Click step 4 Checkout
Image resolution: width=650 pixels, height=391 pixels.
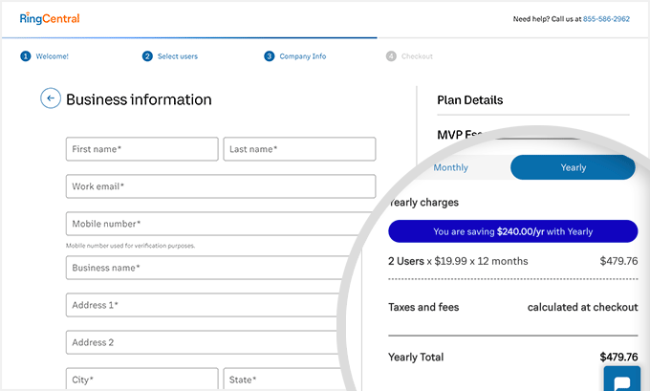409,56
